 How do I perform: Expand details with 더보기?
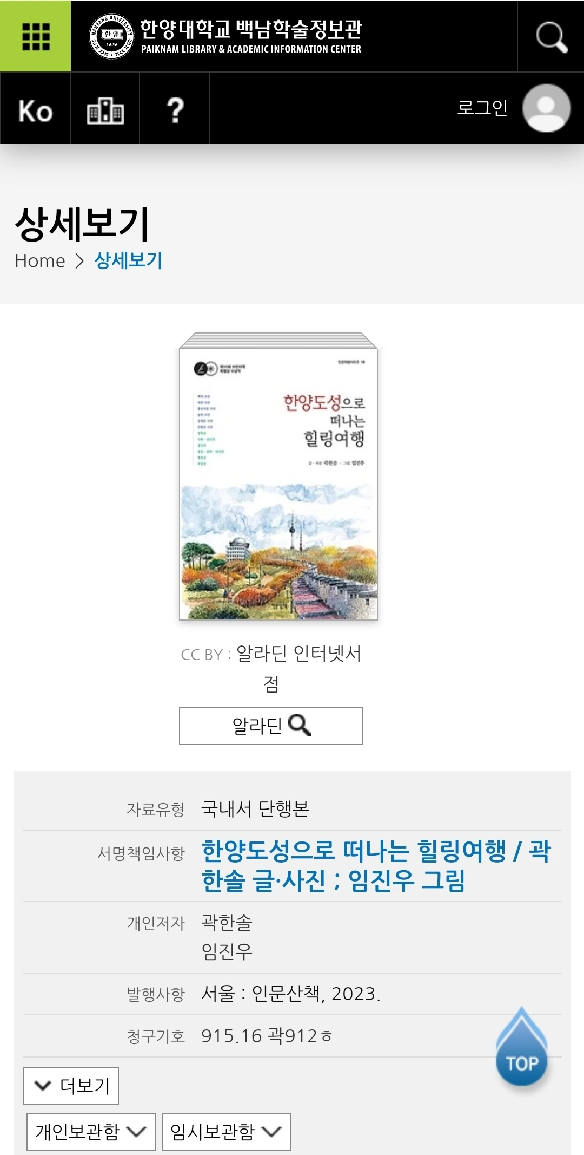[x=71, y=1086]
